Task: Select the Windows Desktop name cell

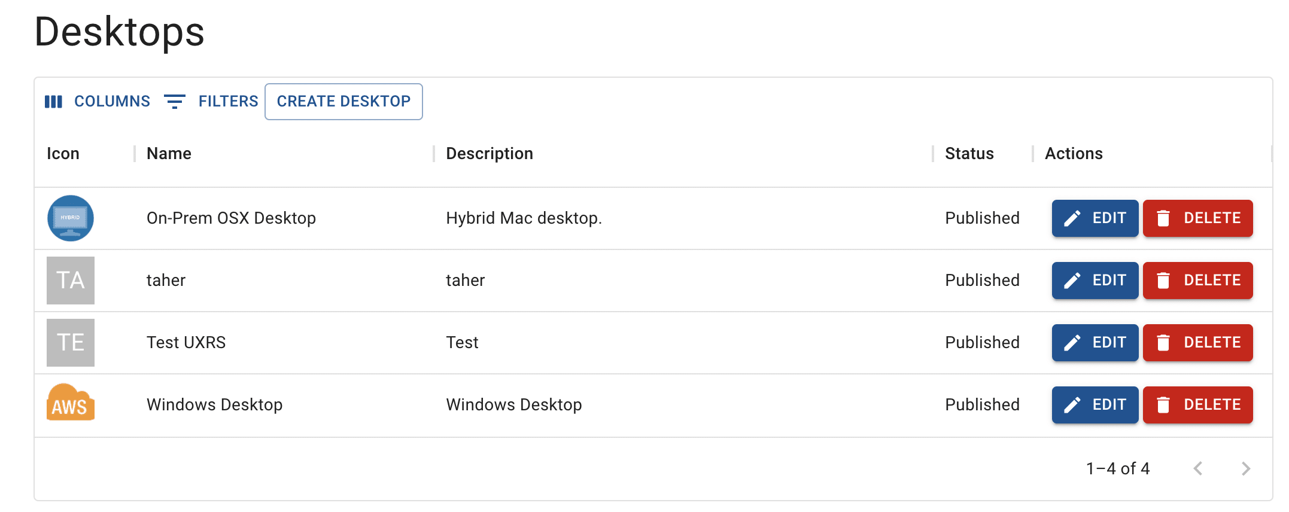Action: pyautogui.click(x=214, y=405)
